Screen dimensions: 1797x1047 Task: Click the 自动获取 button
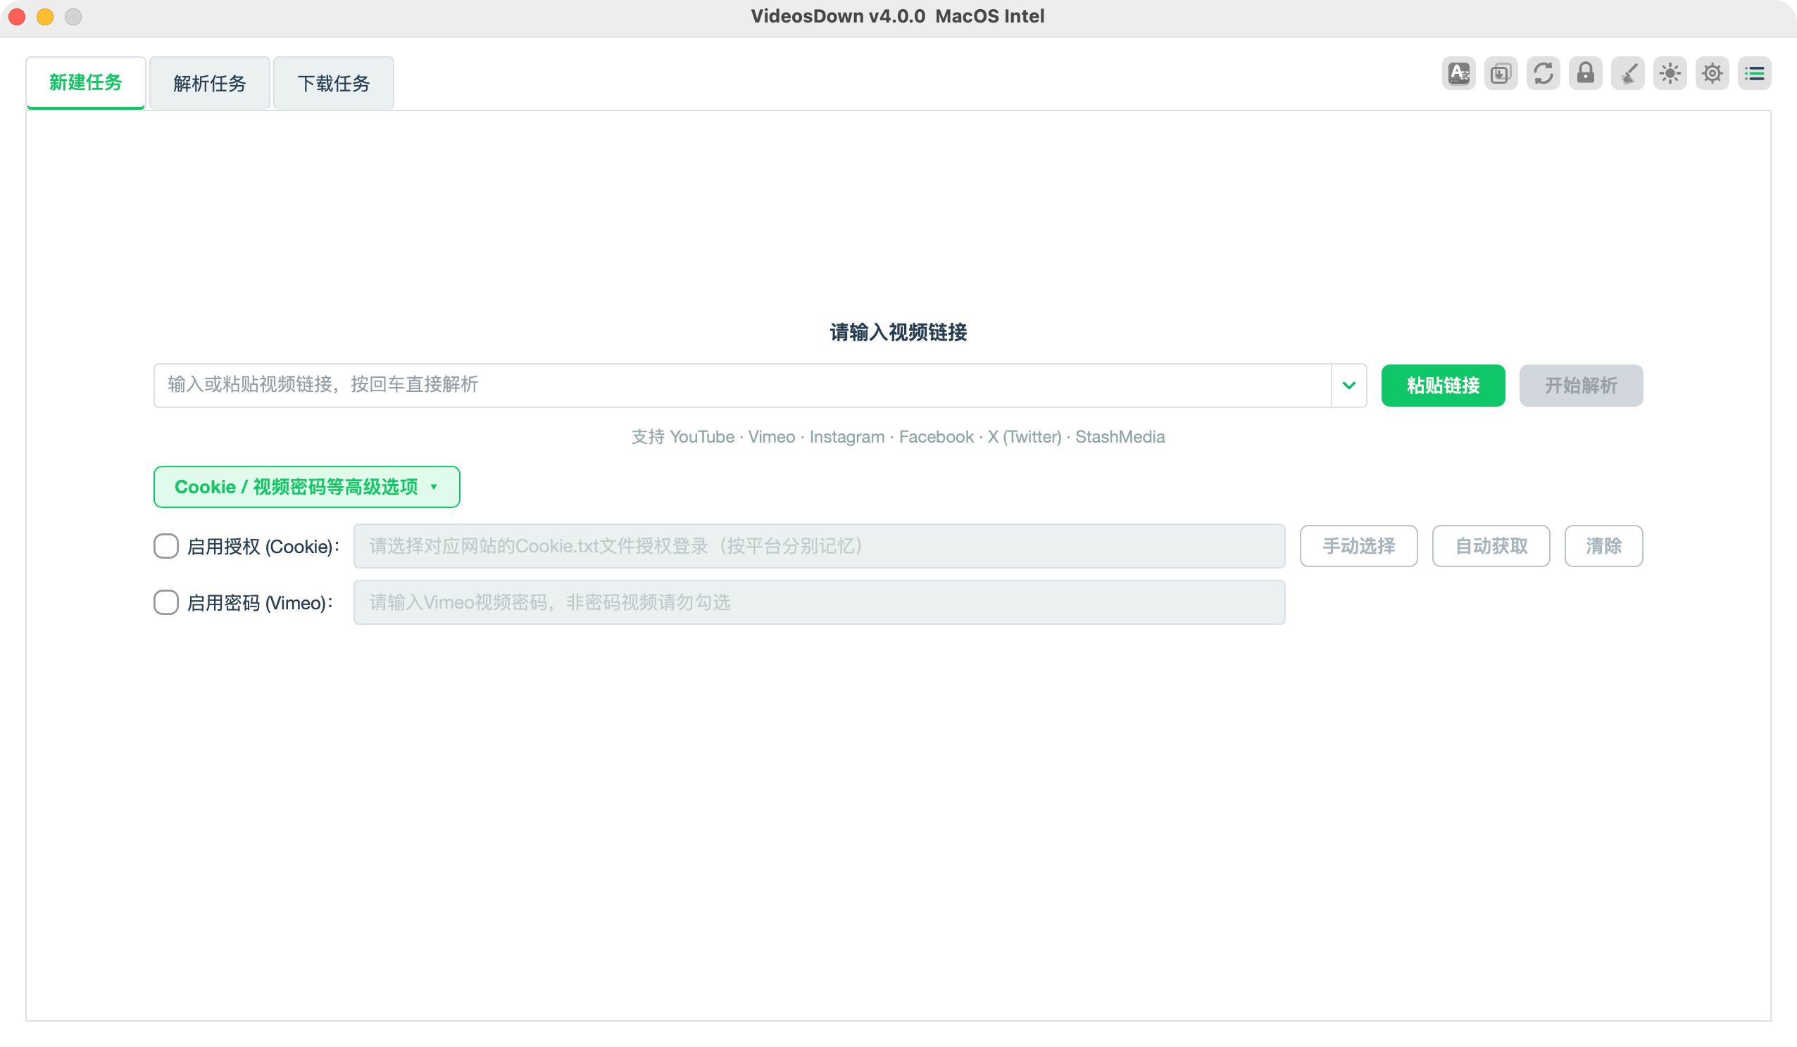1491,546
